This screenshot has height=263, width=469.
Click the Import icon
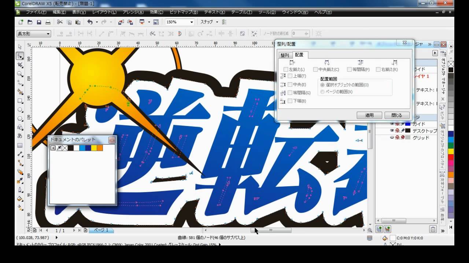coord(121,22)
